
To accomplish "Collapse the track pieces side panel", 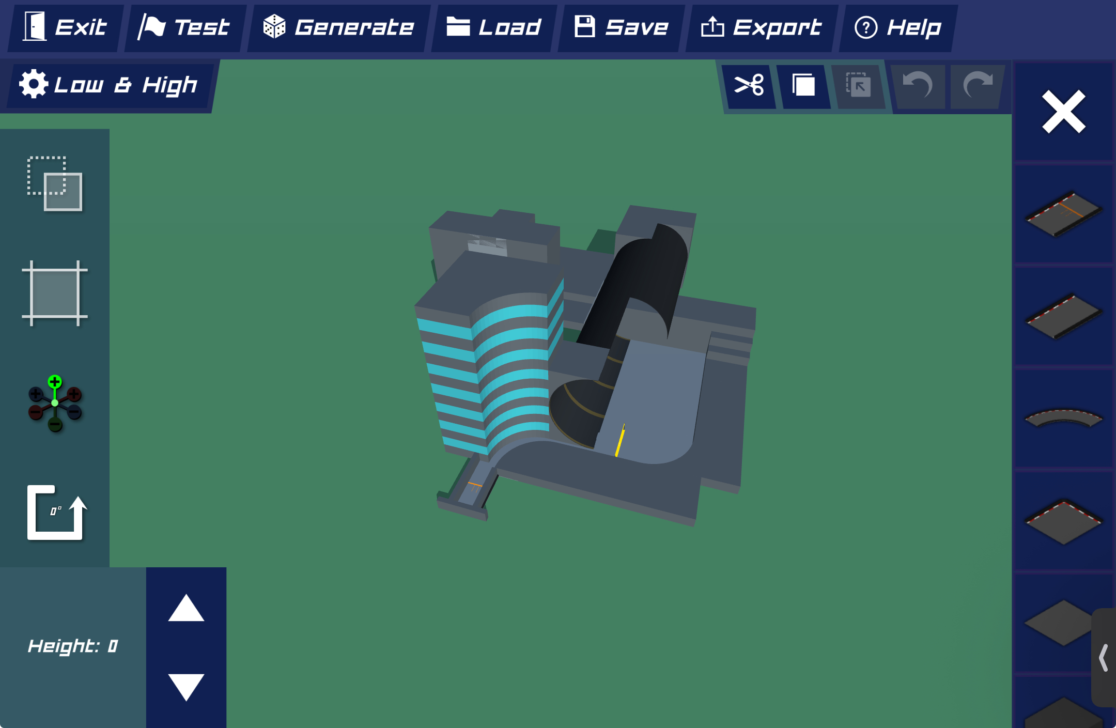I will coord(1104,657).
